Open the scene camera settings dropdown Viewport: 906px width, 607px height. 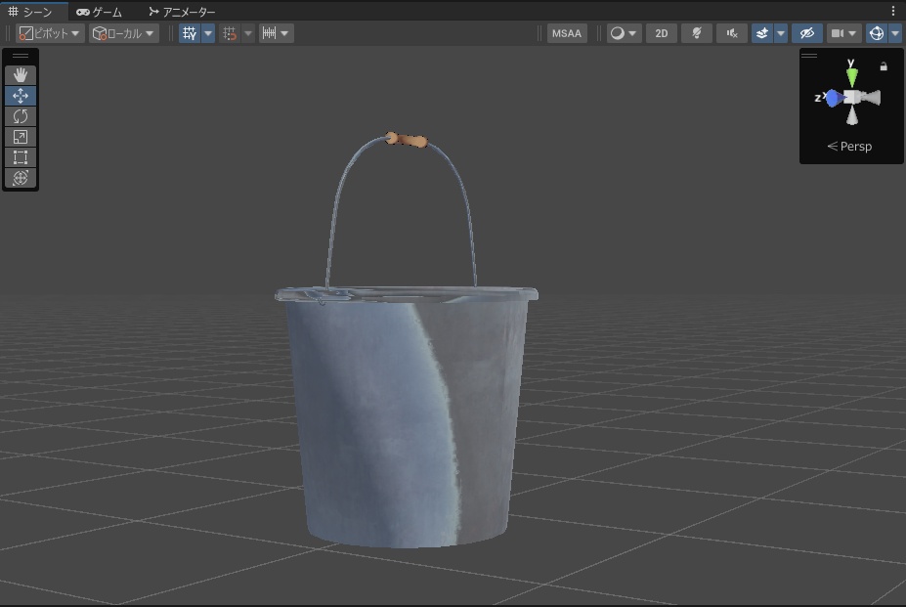pyautogui.click(x=844, y=33)
